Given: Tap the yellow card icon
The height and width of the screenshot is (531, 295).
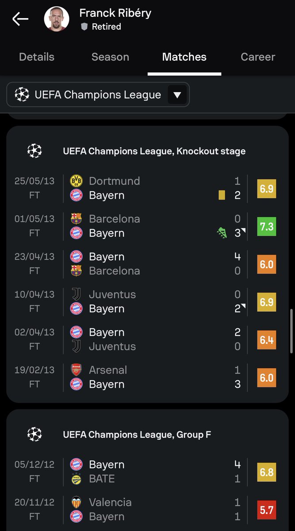Looking at the screenshot, I should pos(222,195).
